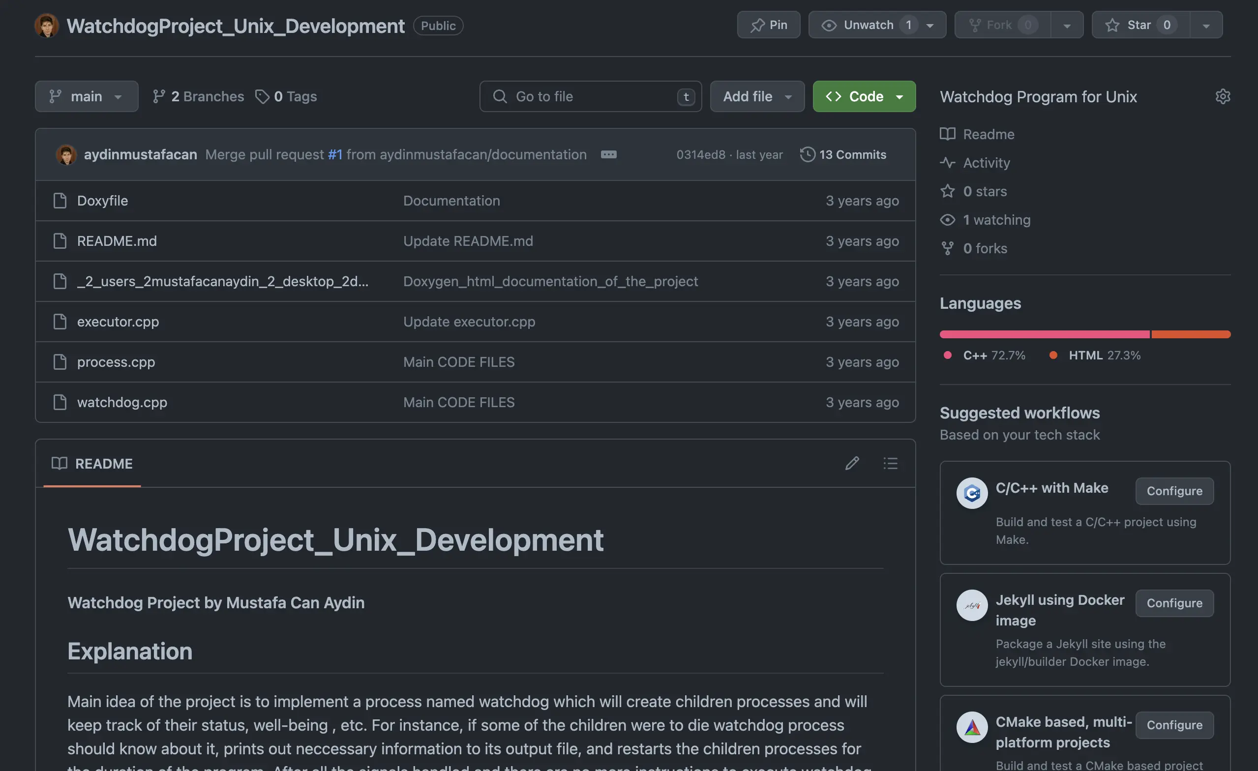Screen dimensions: 1258x771
Task: Open commit history clock icon
Action: (807, 154)
